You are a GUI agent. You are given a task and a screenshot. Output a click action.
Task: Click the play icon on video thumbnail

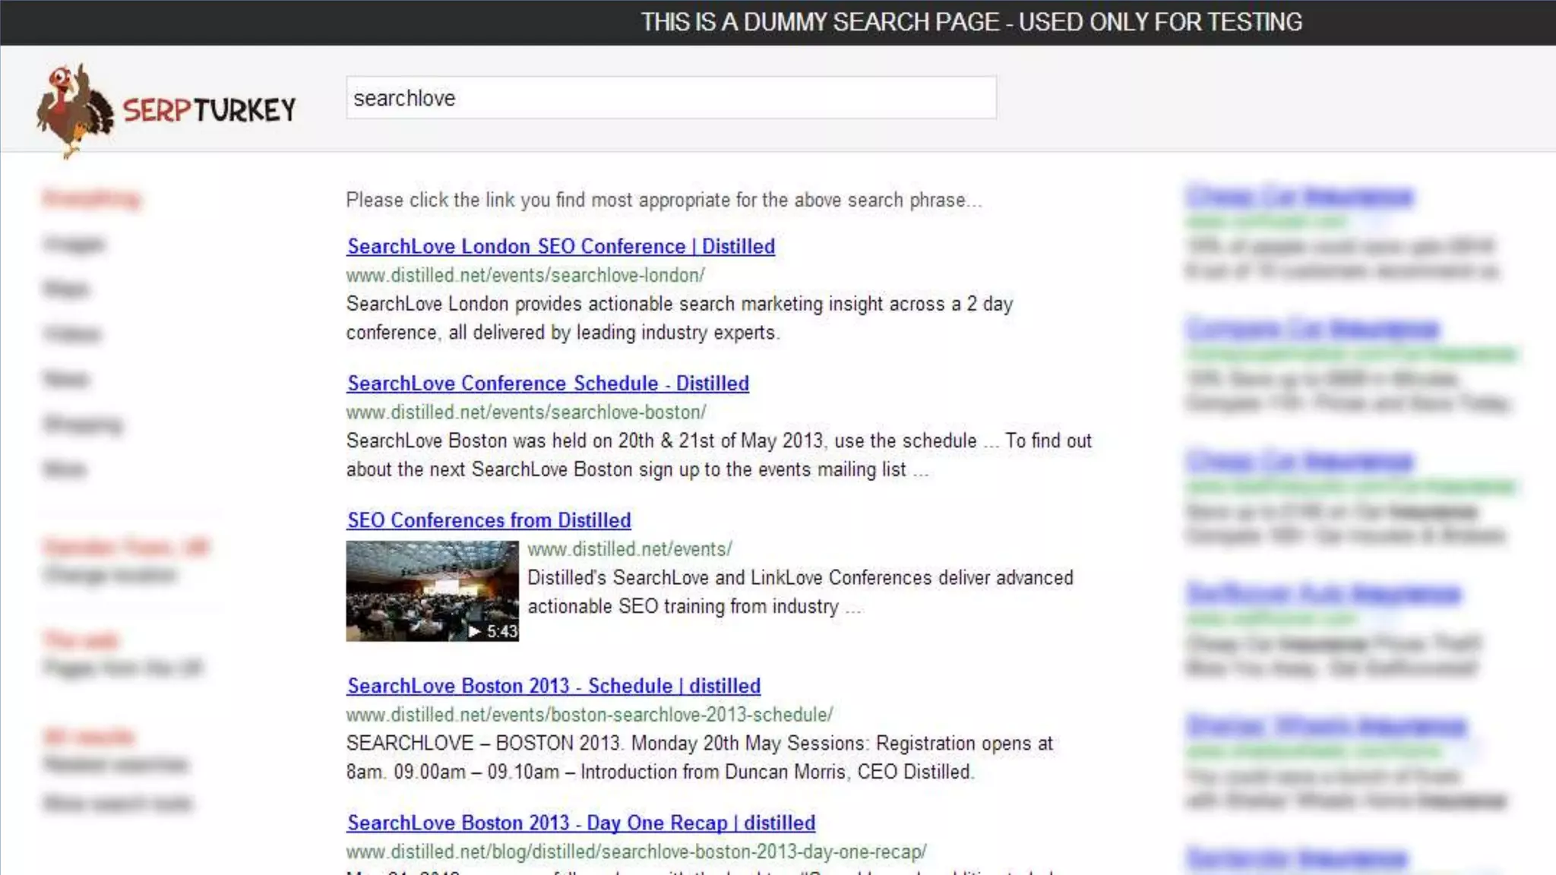[475, 631]
